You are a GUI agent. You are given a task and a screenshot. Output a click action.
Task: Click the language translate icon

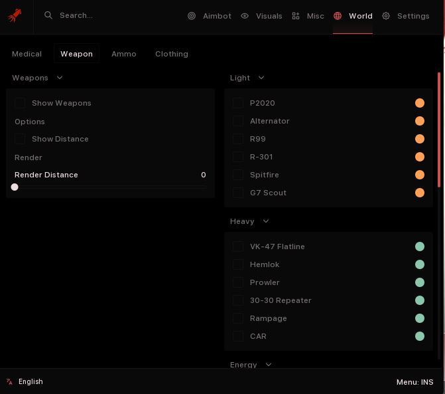[x=10, y=381]
